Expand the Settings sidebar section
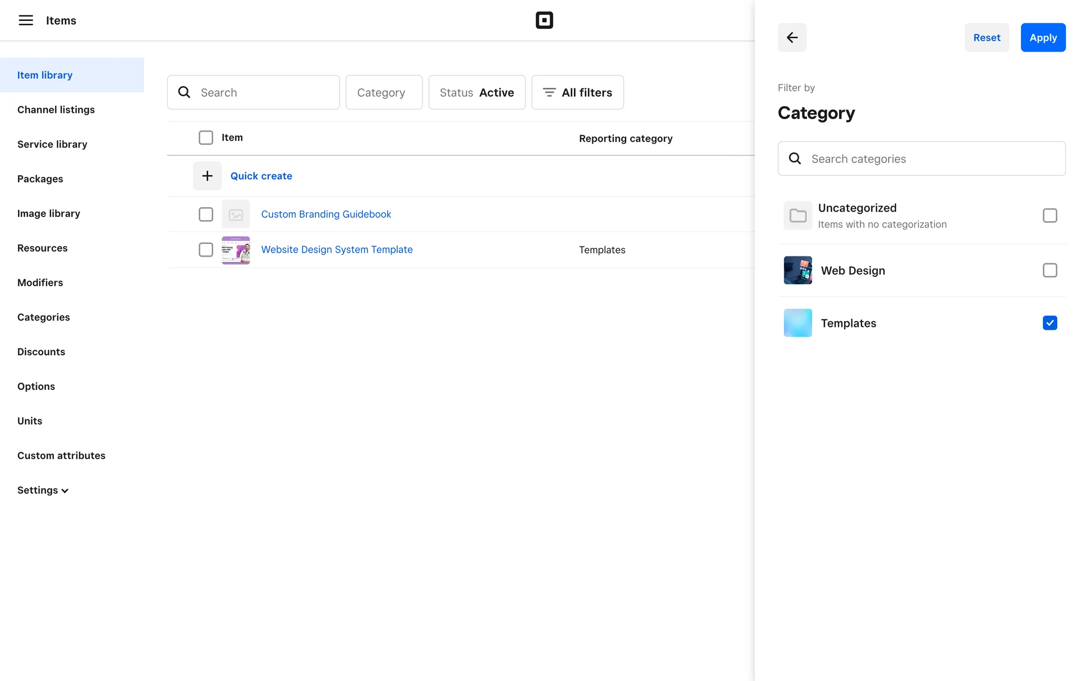The width and height of the screenshot is (1089, 681). point(43,490)
